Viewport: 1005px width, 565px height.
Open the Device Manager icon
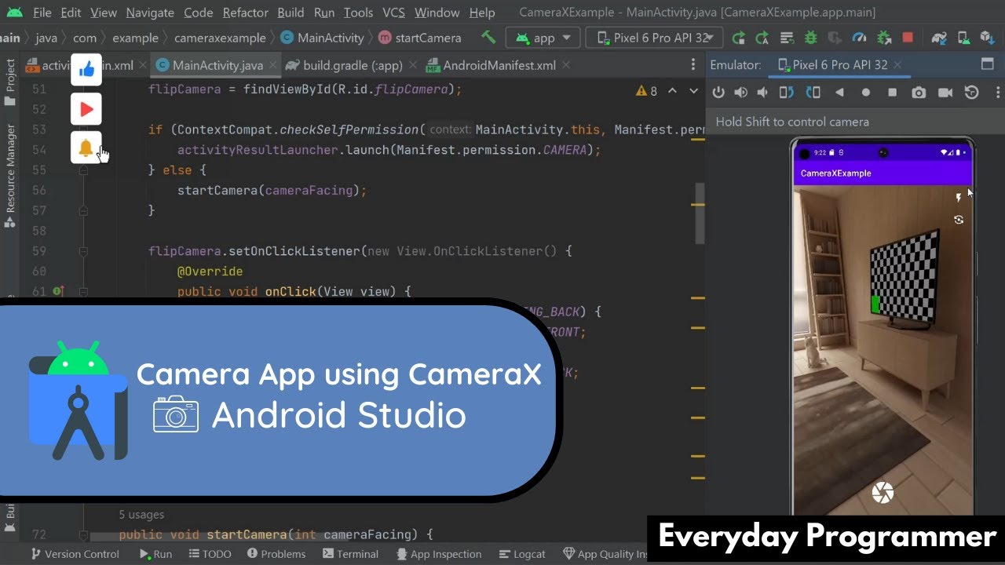click(963, 38)
